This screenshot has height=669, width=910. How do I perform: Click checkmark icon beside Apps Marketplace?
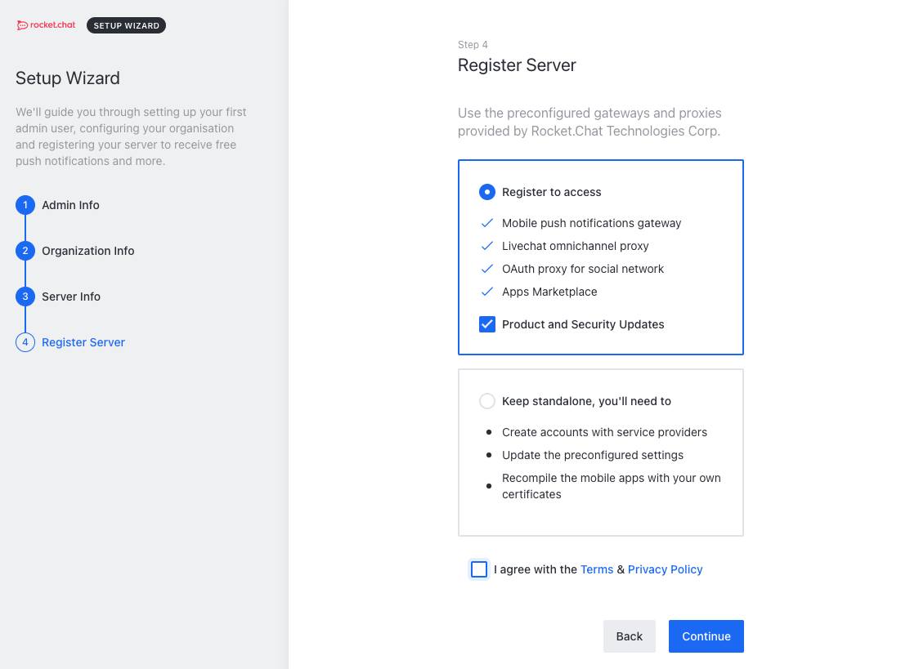coord(487,292)
